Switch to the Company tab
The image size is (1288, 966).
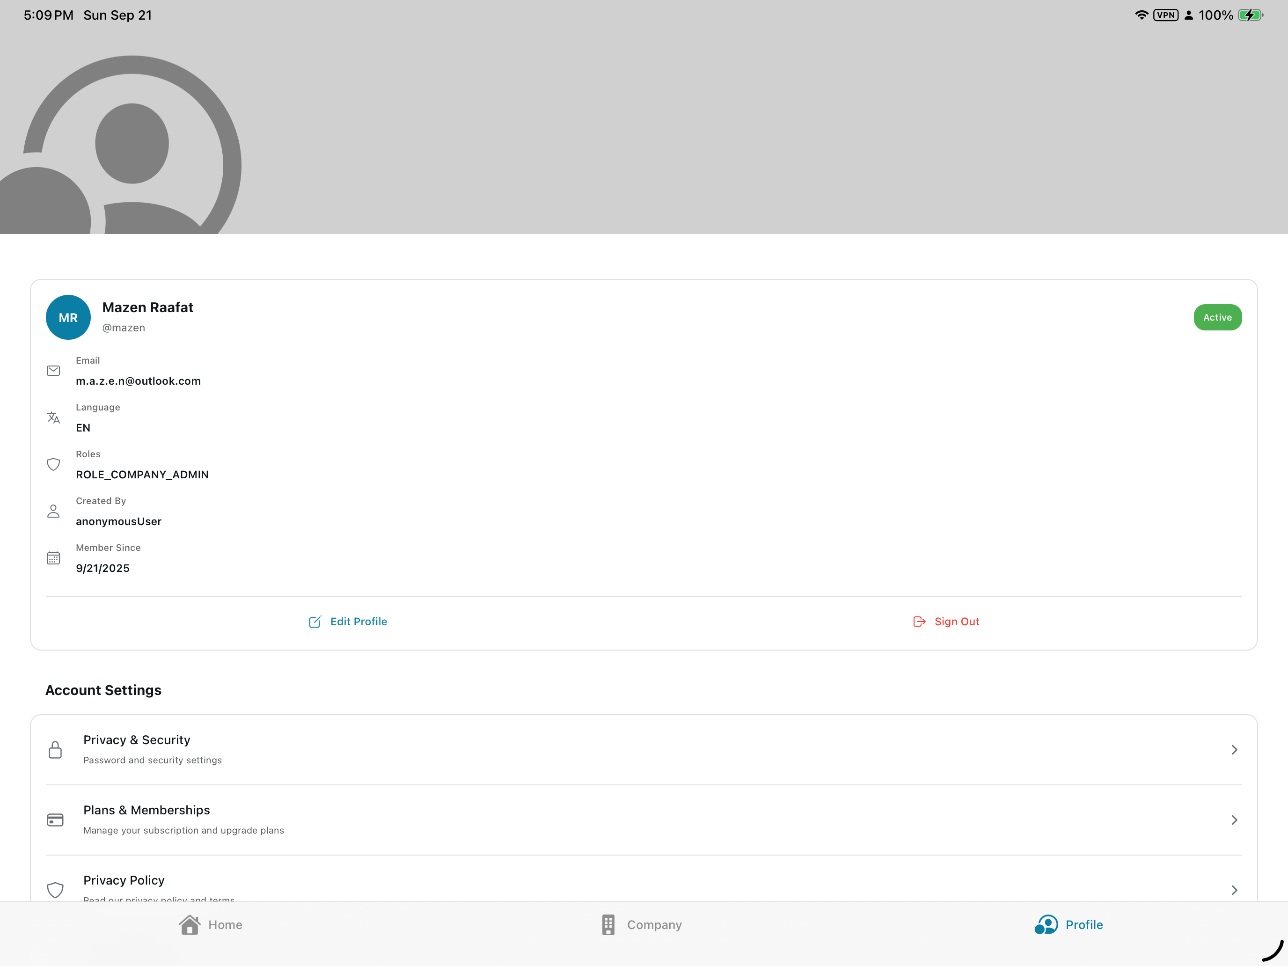coord(641,925)
